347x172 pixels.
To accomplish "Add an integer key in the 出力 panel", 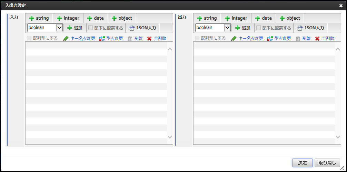I will (x=236, y=18).
